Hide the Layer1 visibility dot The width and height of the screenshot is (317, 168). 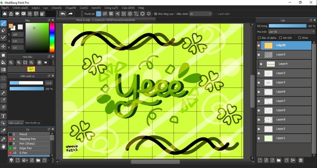click(x=259, y=138)
